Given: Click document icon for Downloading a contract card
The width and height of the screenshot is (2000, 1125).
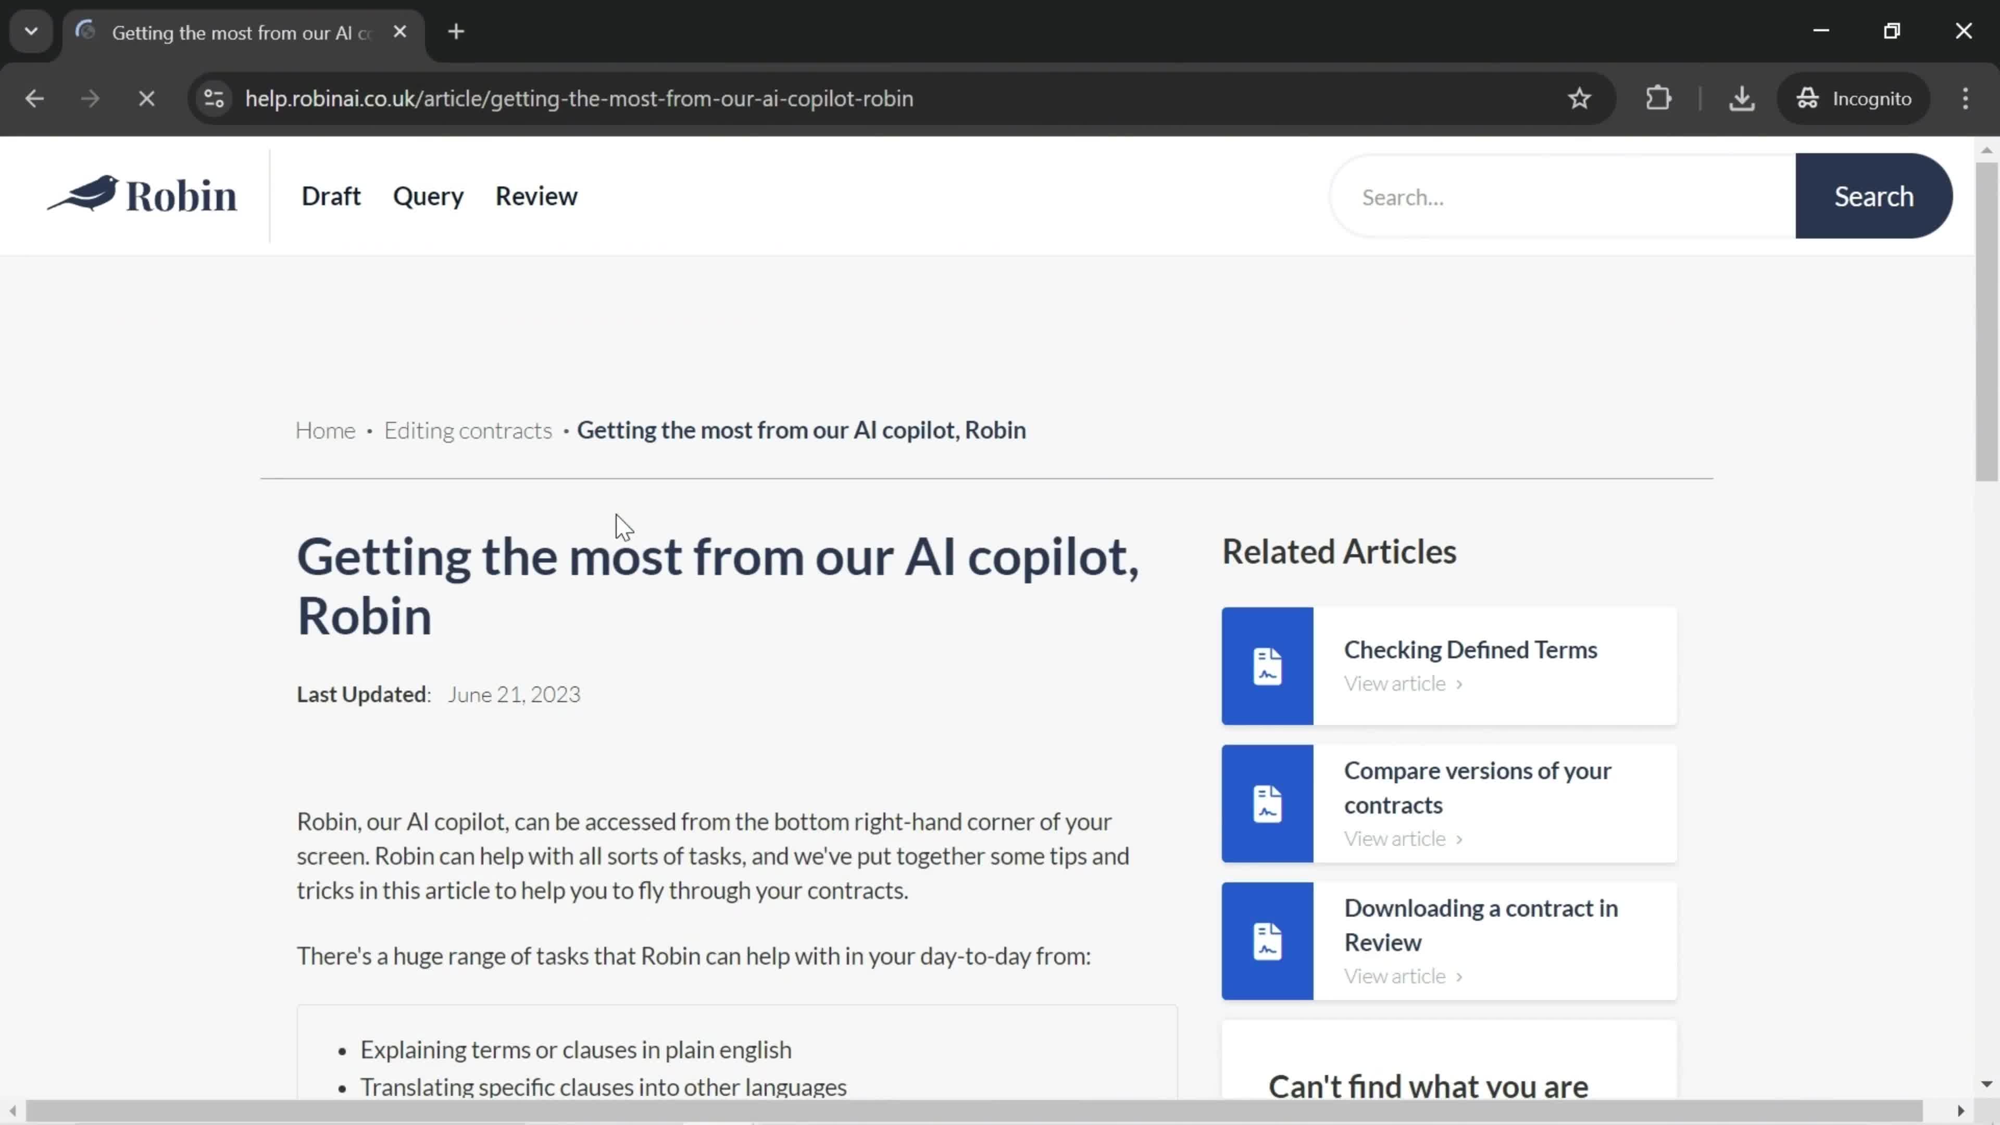Looking at the screenshot, I should click(x=1267, y=941).
